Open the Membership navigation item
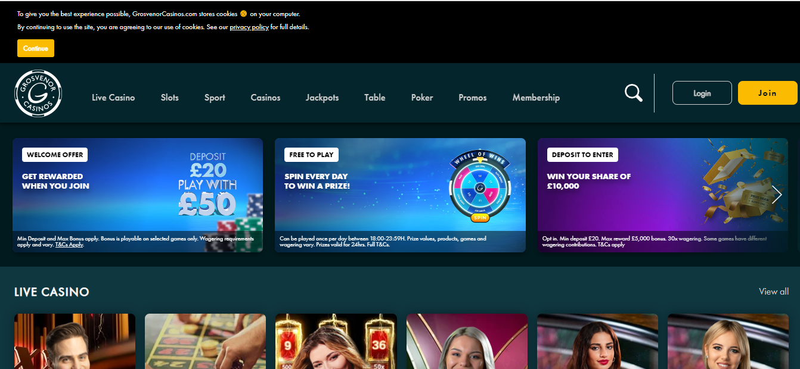The width and height of the screenshot is (800, 369). (536, 98)
